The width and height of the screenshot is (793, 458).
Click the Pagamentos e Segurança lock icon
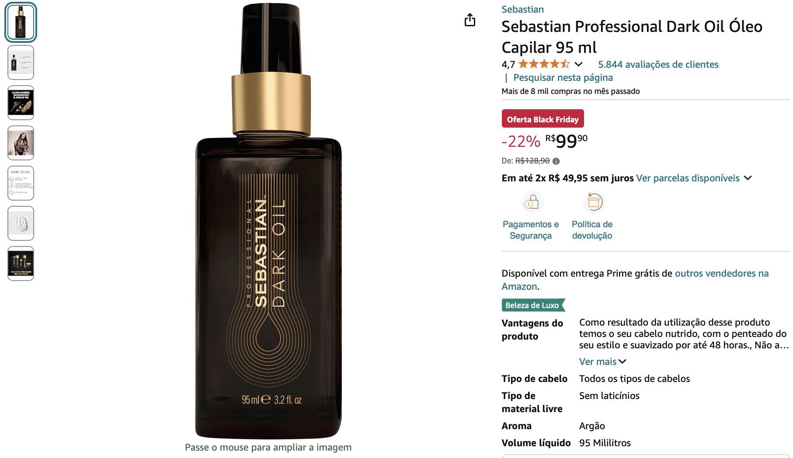click(532, 202)
